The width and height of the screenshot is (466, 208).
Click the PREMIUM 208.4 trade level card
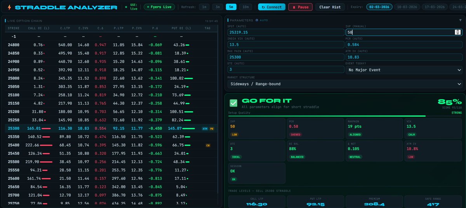click(x=374, y=201)
